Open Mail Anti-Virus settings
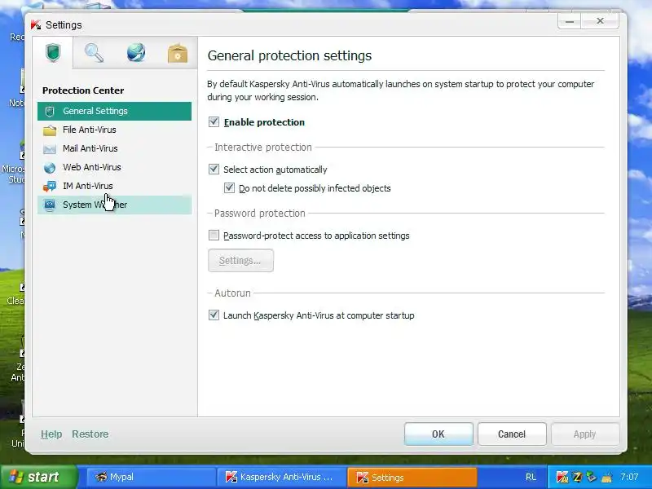Screen dimensions: 652x489 pos(114,148)
